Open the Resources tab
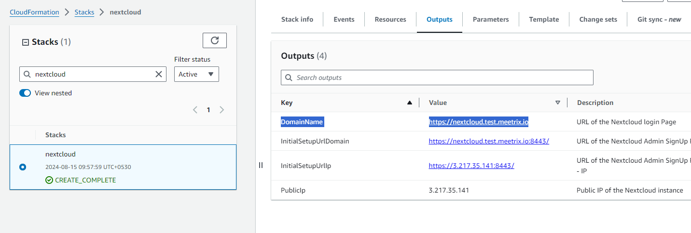 pyautogui.click(x=390, y=19)
